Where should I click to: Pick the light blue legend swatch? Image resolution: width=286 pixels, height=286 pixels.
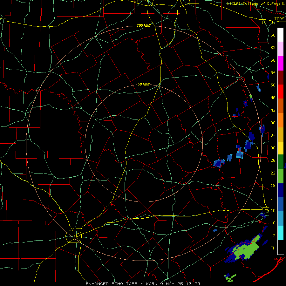pyautogui.click(x=281, y=219)
